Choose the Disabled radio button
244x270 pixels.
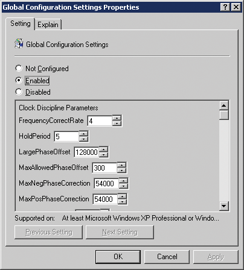(19, 92)
